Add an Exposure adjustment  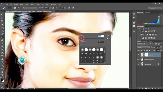tap(152, 31)
